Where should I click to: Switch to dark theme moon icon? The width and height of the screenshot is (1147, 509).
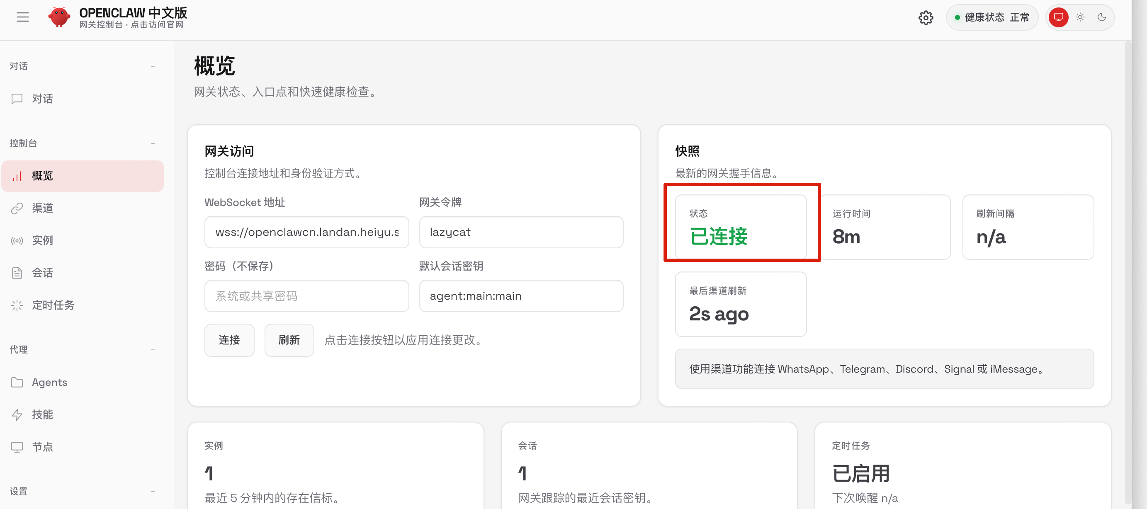click(x=1101, y=17)
